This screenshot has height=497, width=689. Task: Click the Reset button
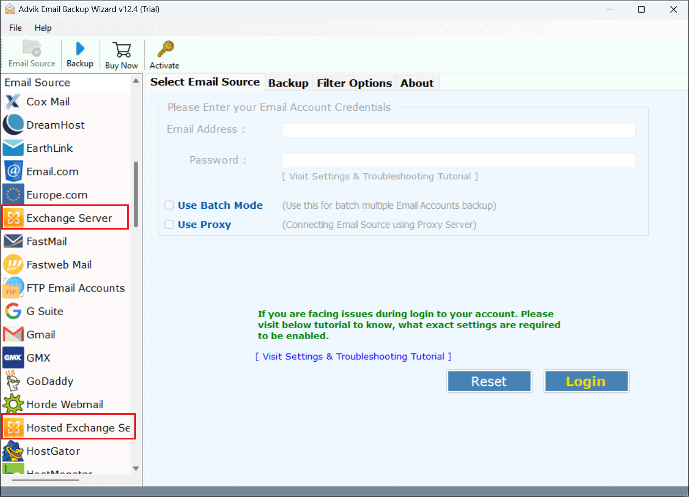[489, 381]
